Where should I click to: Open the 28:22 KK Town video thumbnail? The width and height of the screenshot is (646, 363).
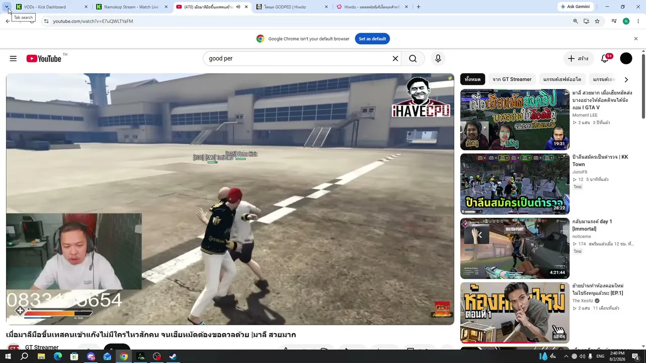click(515, 184)
